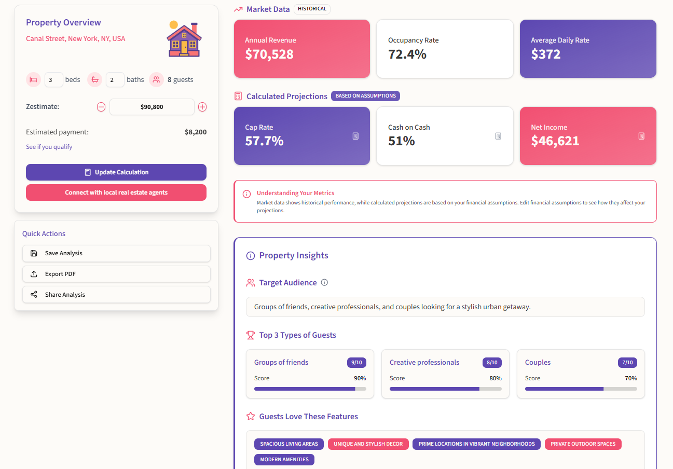Decrease the Zestimate with the minus button
The width and height of the screenshot is (673, 469).
click(101, 107)
